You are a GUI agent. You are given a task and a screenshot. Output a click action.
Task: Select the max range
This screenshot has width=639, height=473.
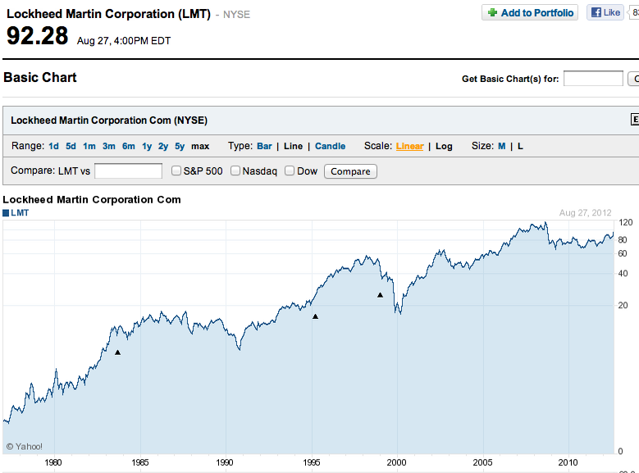click(200, 146)
